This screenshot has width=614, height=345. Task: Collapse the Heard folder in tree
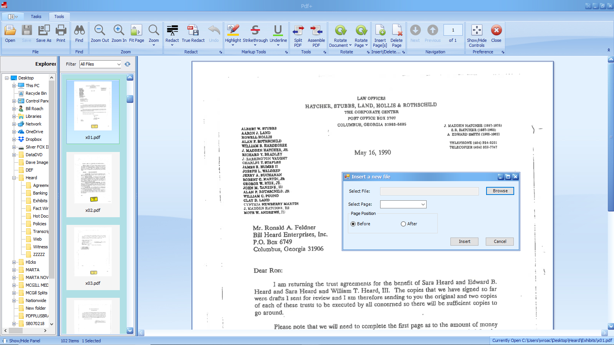click(x=14, y=178)
